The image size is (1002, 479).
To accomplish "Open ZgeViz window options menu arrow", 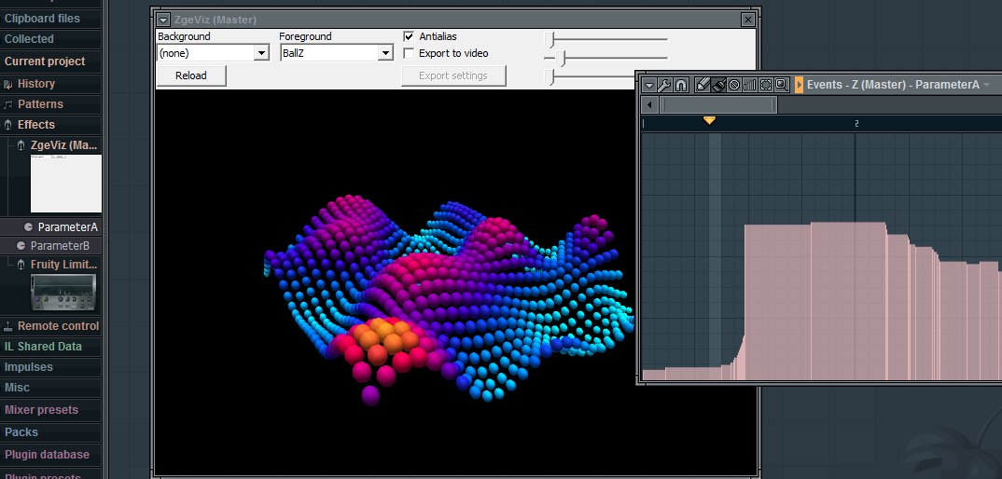I will click(163, 20).
